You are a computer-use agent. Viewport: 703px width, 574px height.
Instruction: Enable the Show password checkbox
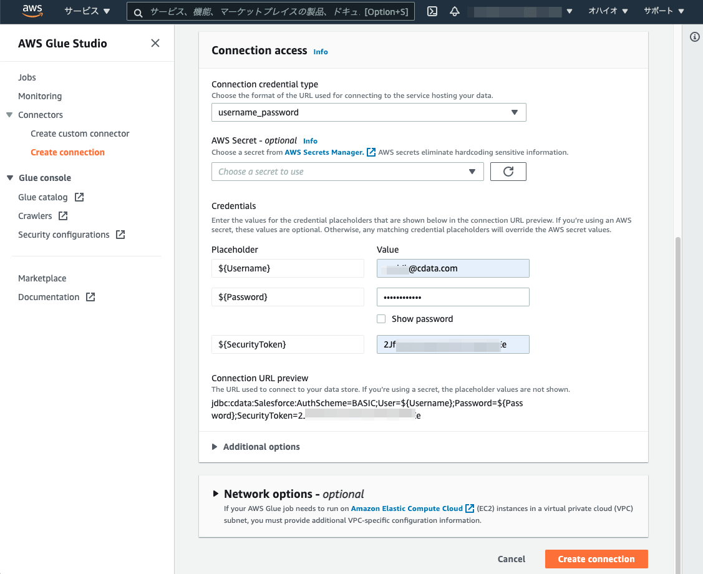point(382,319)
